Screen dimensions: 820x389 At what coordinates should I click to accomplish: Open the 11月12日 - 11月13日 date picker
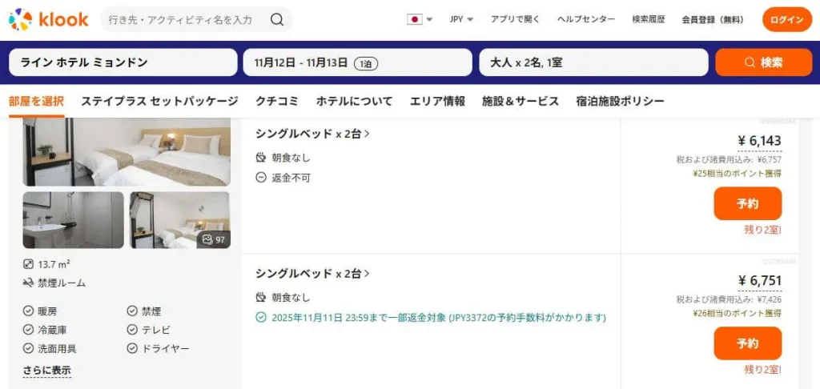pyautogui.click(x=357, y=62)
